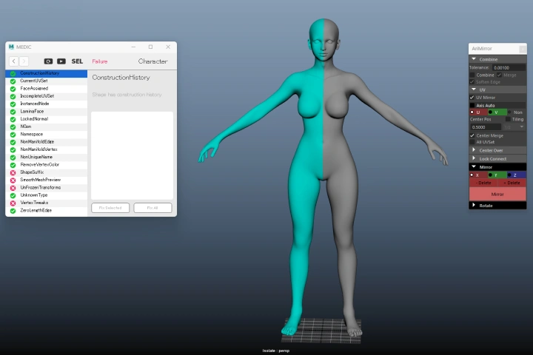Select the Non axis radio option

(509, 112)
